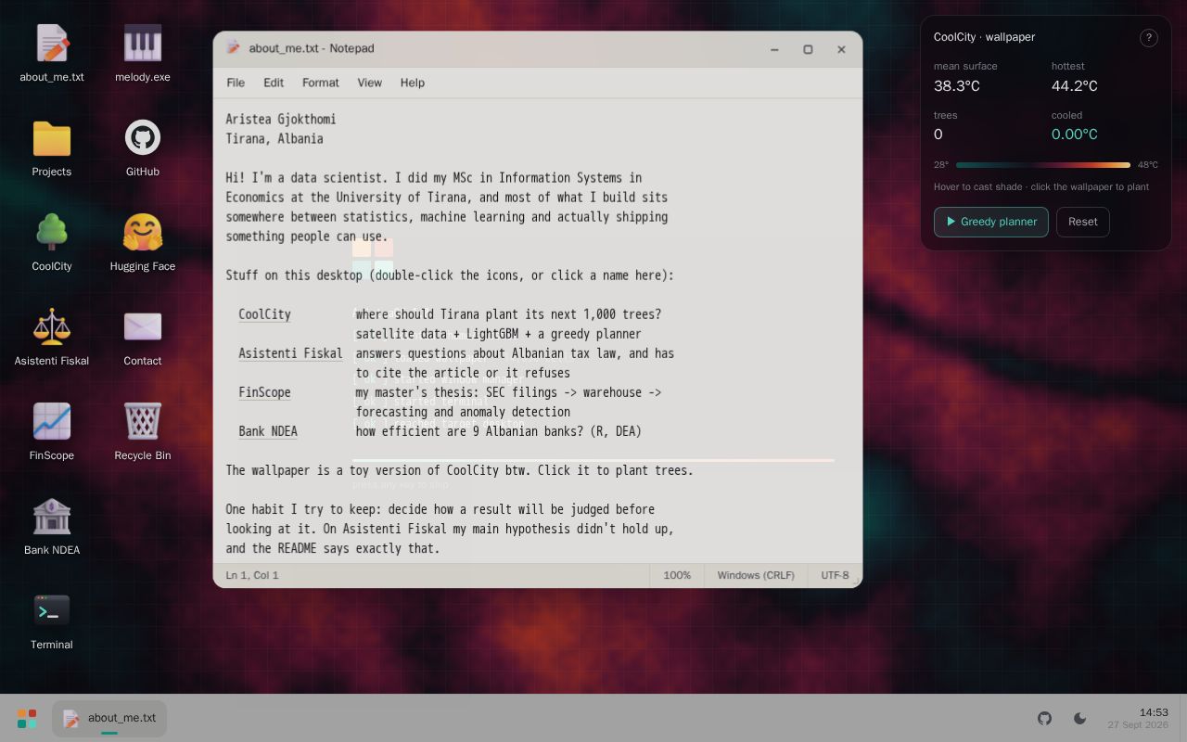Screen dimensions: 1187x742
Task: Follow the Asistenti Fiskal link in the note
Action: [x=290, y=353]
